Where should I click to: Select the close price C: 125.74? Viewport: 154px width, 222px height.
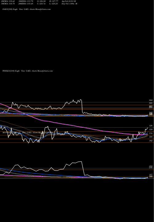pyautogui.click(x=41, y=4)
